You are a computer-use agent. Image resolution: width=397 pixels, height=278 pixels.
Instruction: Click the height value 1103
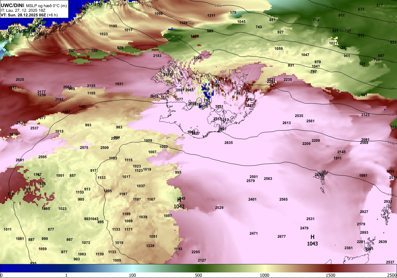point(113,158)
